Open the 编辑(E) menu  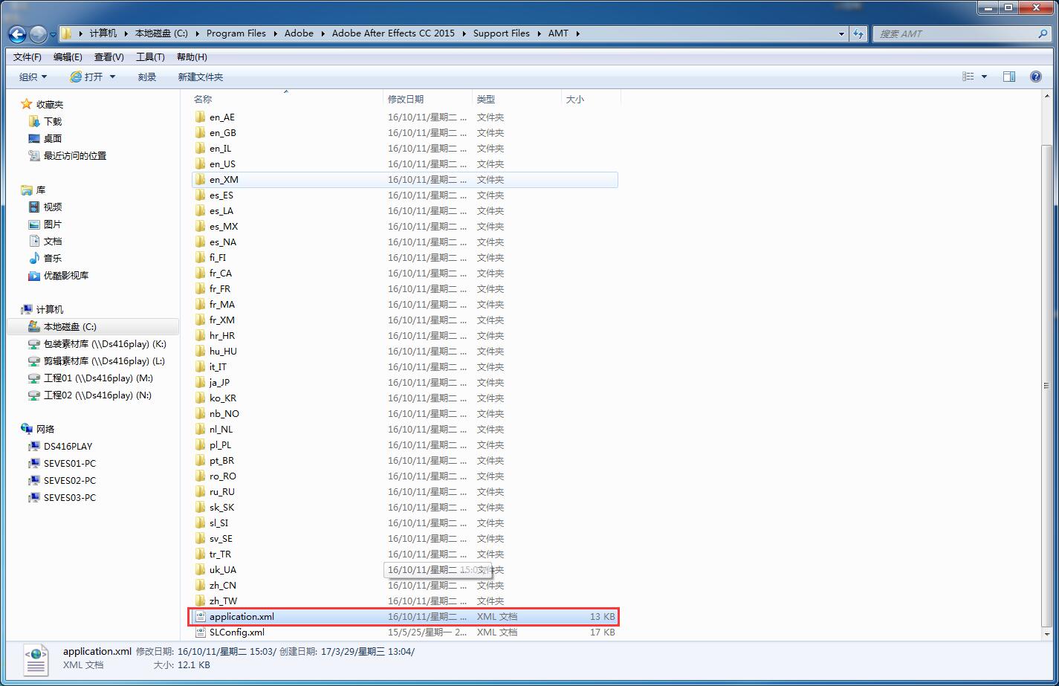pos(68,57)
